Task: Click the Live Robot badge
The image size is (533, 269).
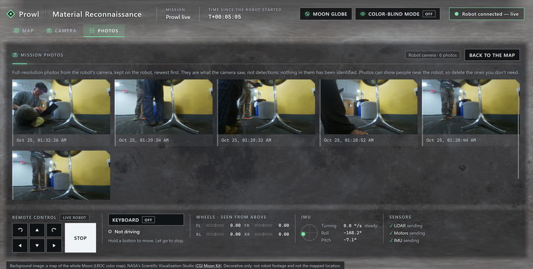Action: (75, 218)
